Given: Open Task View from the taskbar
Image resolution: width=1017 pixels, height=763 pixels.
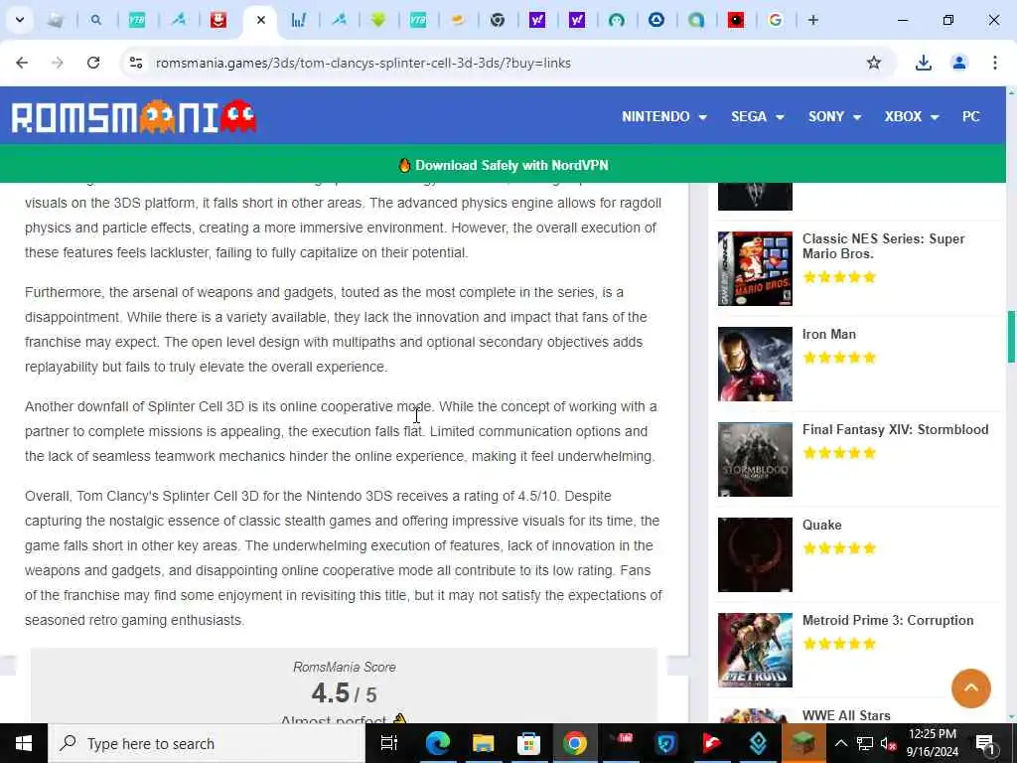Looking at the screenshot, I should (x=388, y=743).
